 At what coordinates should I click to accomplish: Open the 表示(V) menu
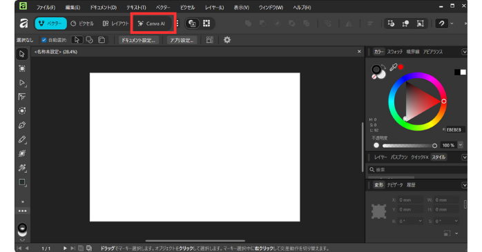tap(241, 8)
